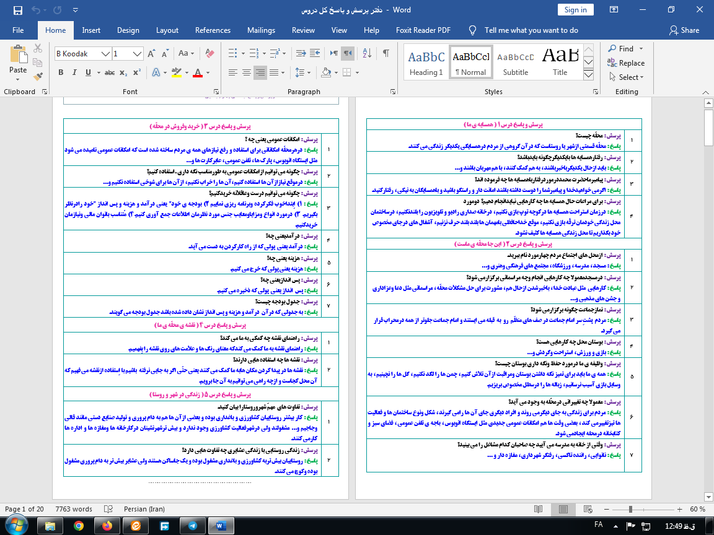Viewport: 714px width, 535px height.
Task: Toggle Print Layout view button
Action: point(563,509)
